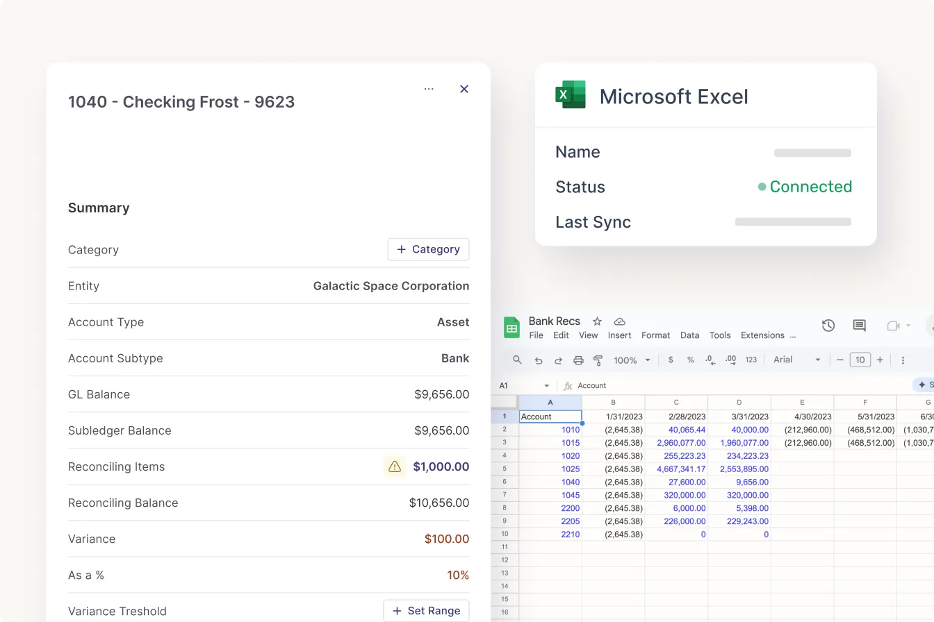Select the Paint format roller tool
Image resolution: width=934 pixels, height=622 pixels.
click(x=598, y=360)
